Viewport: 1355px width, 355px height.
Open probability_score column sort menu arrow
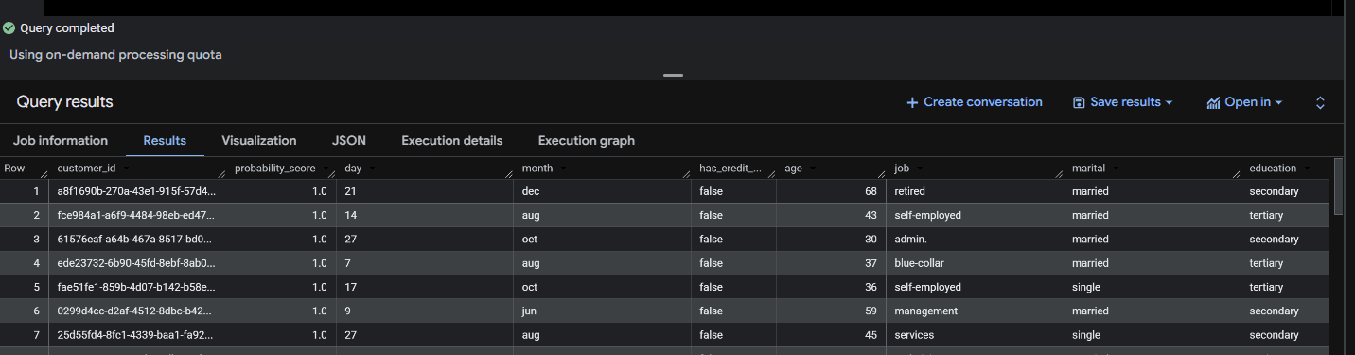[327, 169]
